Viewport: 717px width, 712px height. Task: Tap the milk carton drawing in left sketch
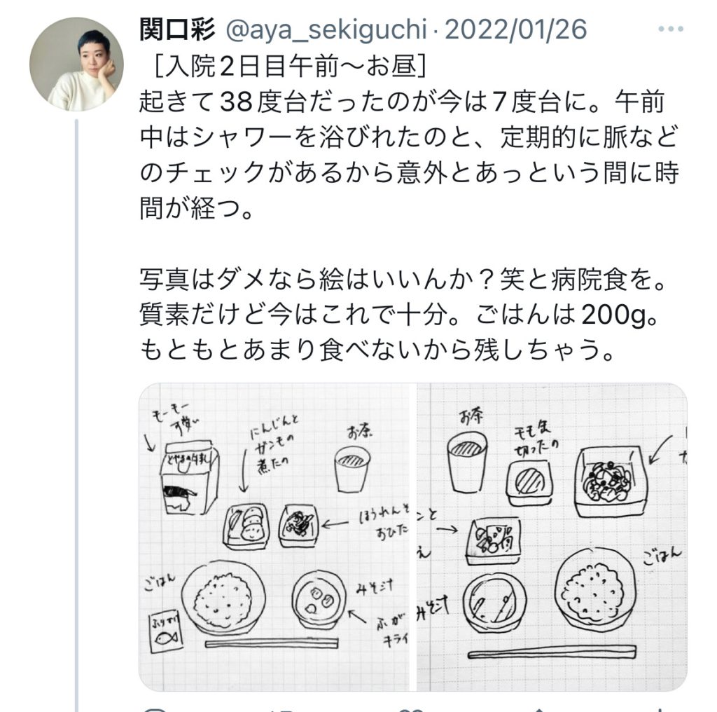pyautogui.click(x=188, y=478)
